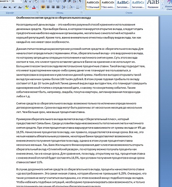Center-align the paragraph text
172x187 pixels.
pos(48,7)
